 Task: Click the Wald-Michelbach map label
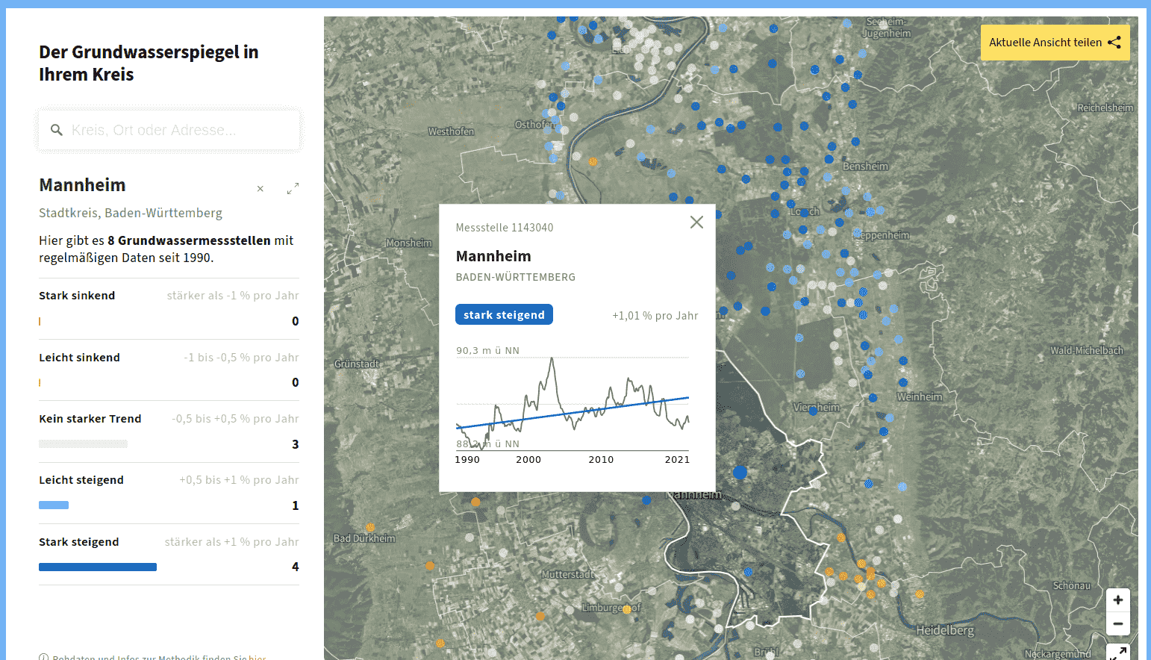click(x=1087, y=350)
